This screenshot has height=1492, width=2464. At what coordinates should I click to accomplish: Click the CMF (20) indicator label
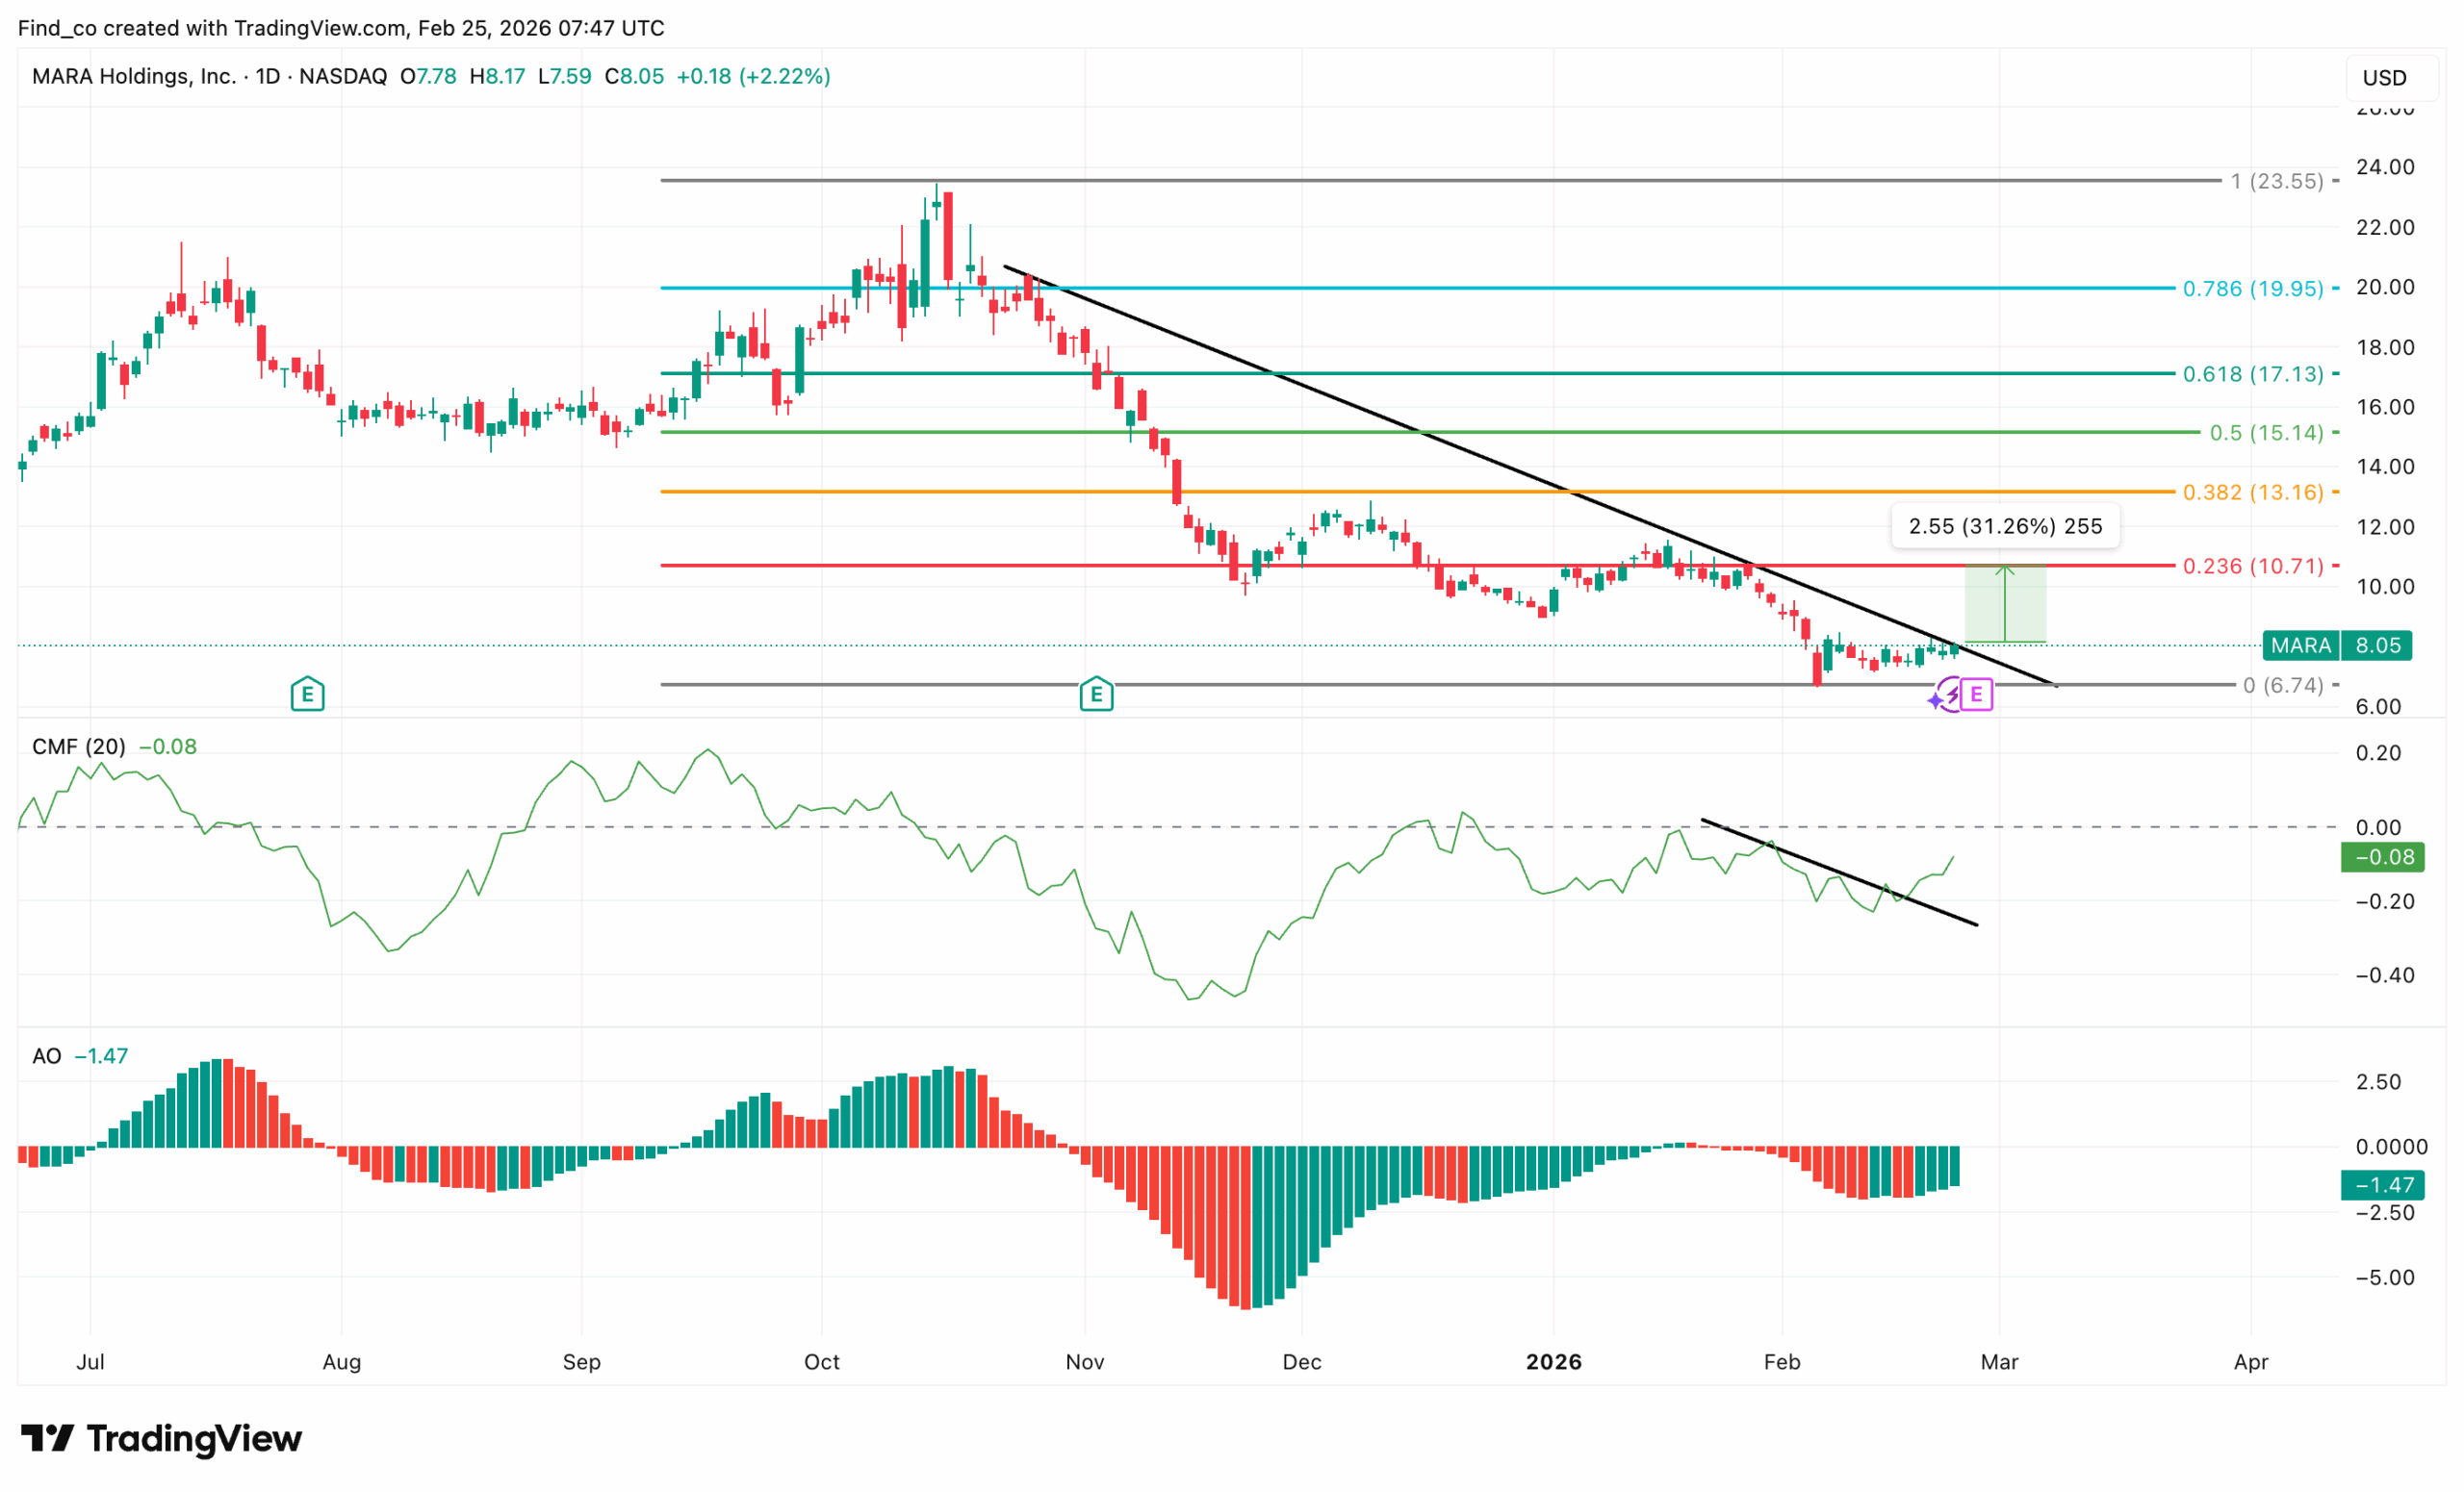click(79, 746)
